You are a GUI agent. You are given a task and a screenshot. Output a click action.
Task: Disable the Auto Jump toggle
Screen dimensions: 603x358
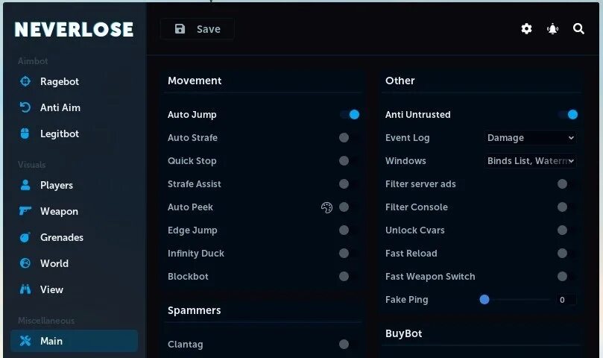tap(350, 114)
